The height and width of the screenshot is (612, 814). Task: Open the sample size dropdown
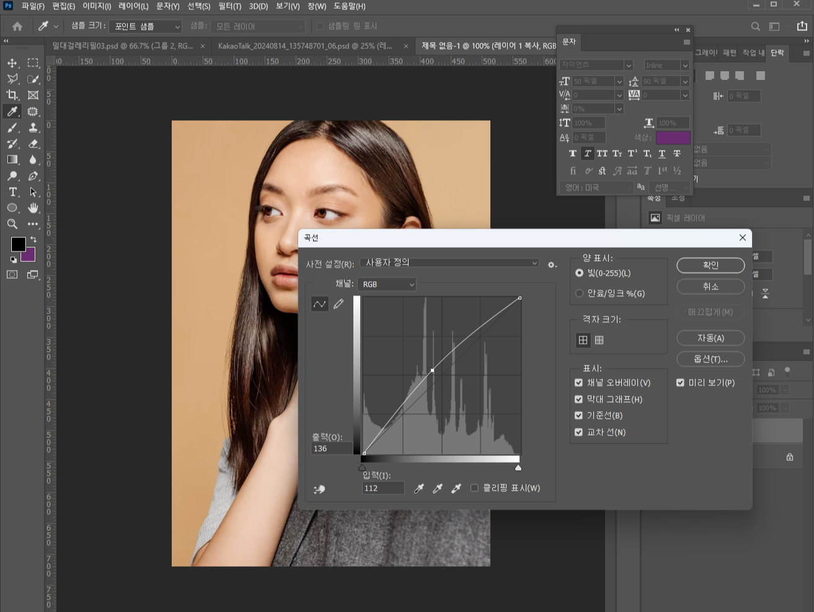point(146,27)
